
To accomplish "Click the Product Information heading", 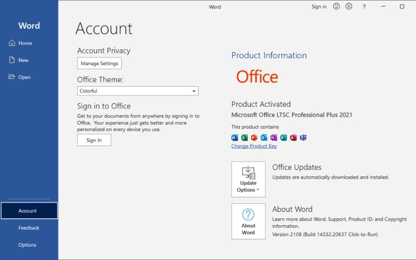I will pyautogui.click(x=269, y=55).
